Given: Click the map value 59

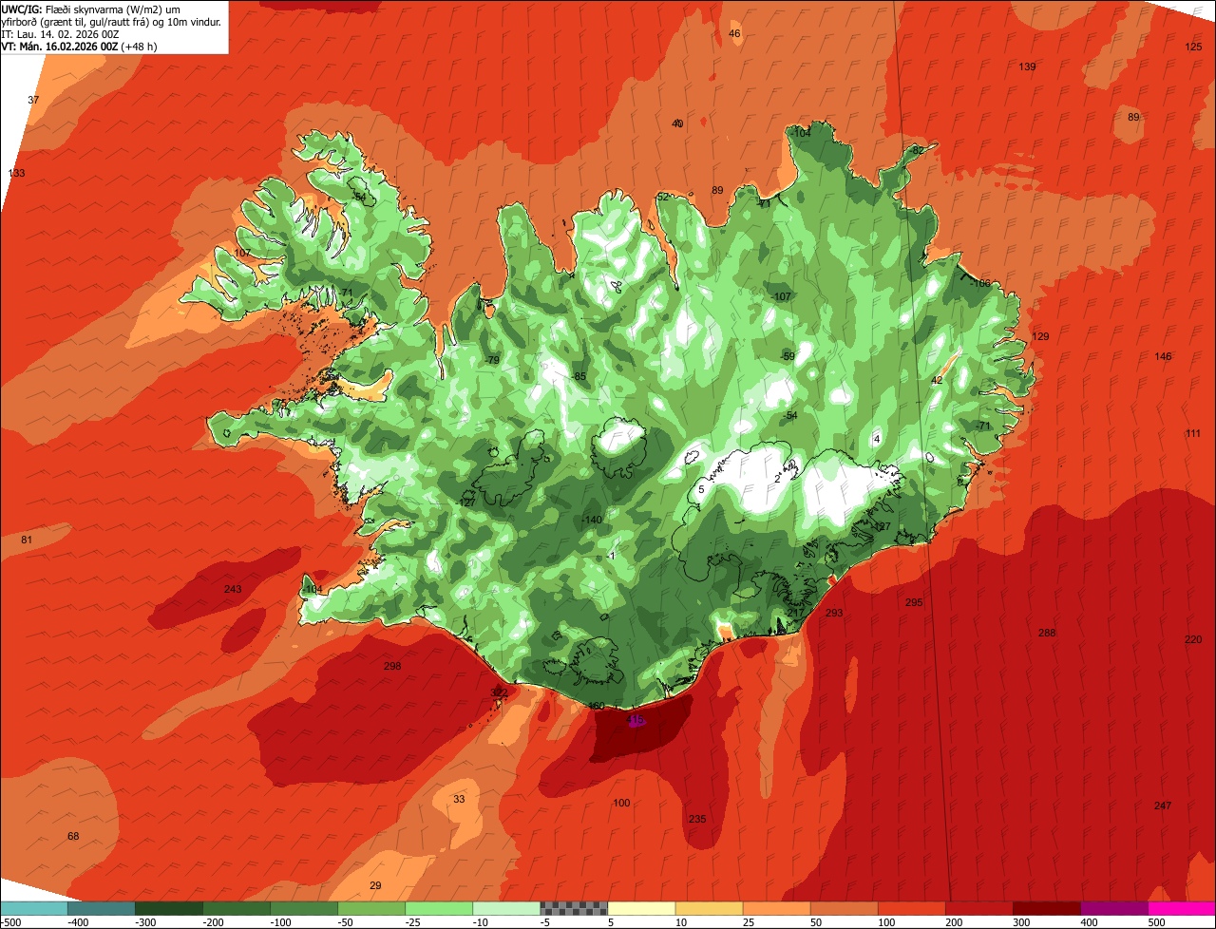Looking at the screenshot, I should pos(788,356).
